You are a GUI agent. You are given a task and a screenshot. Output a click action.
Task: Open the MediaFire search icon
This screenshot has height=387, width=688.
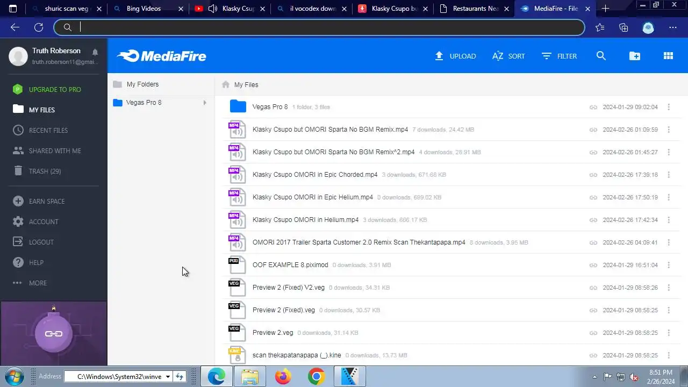(x=601, y=56)
